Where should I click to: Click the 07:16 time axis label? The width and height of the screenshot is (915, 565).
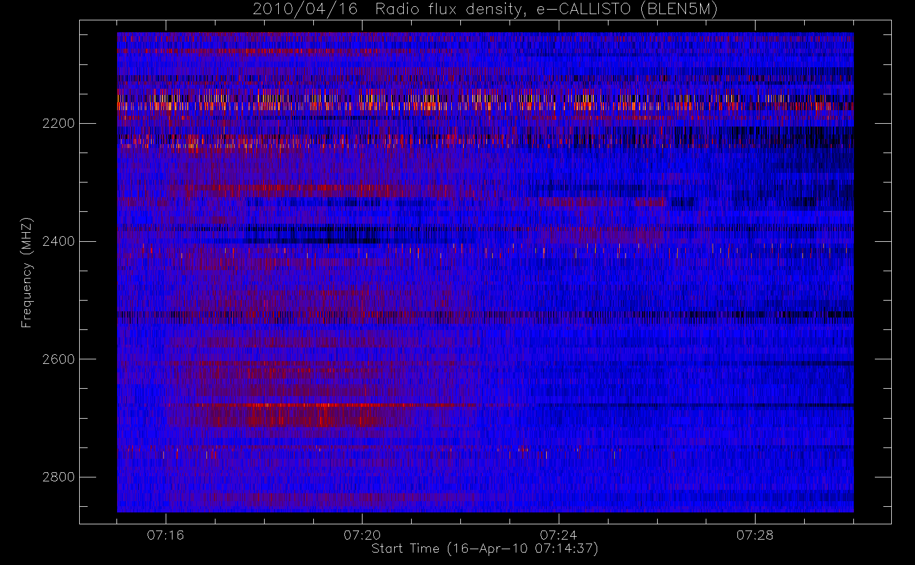click(166, 535)
